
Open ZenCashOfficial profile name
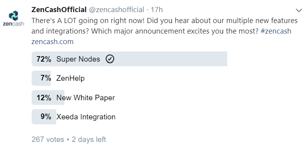pyautogui.click(x=59, y=9)
